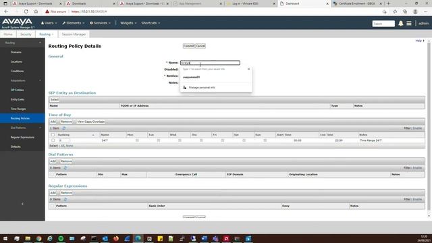Refresh the Time of Day list
Screen dimensions: 432x243
pyautogui.click(x=64, y=128)
